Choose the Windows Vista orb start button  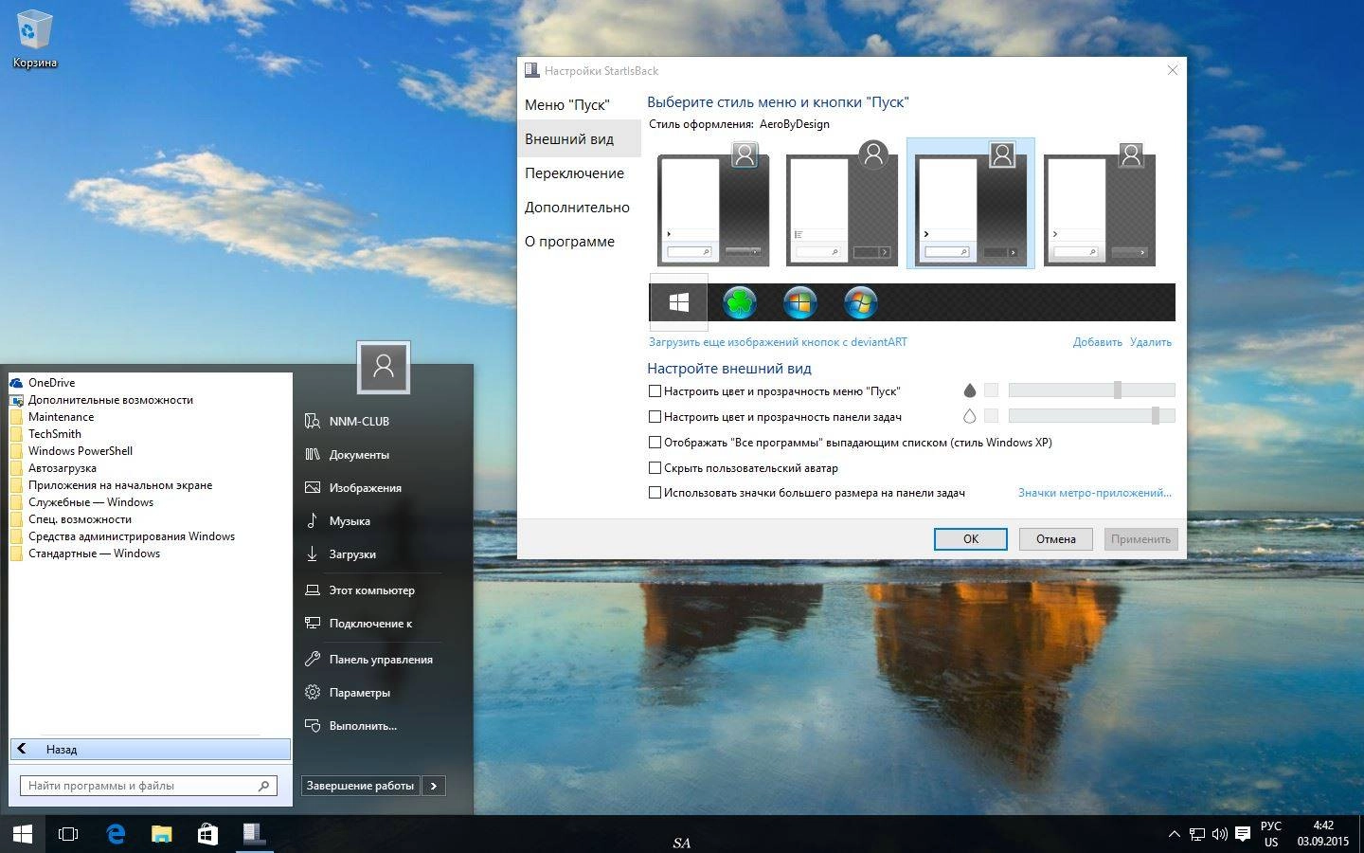click(x=800, y=302)
